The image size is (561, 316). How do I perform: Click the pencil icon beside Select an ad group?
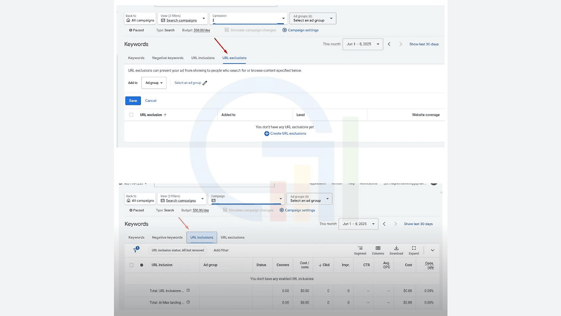tap(205, 83)
